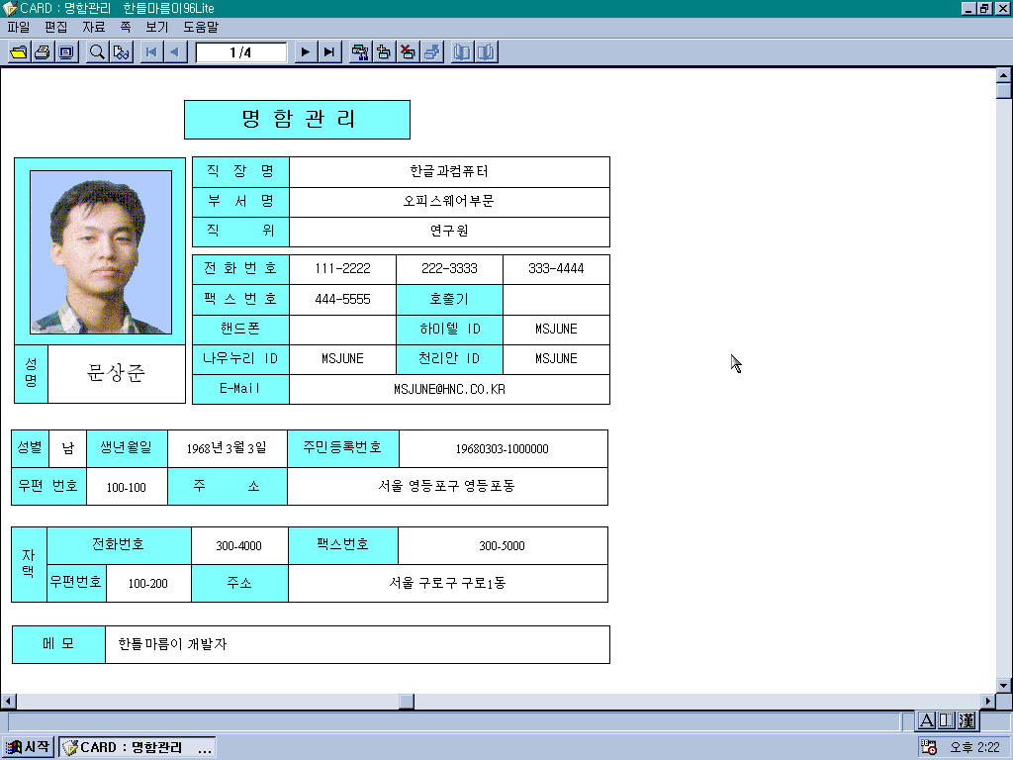Screen dimensions: 1013x760
Task: Click the first grayed book icon
Action: (x=461, y=52)
